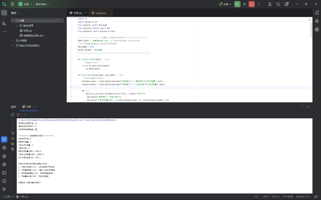Toggle read-only lock in status bar
The height and width of the screenshot is (200, 321).
pyautogui.click(x=316, y=196)
